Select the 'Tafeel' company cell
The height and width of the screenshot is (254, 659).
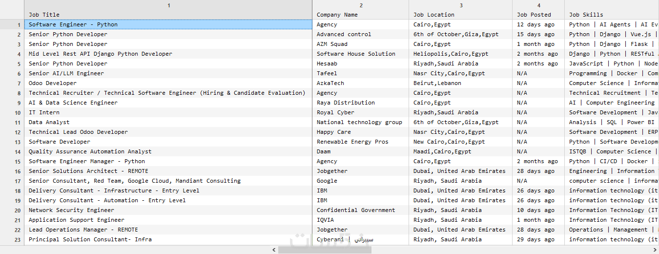click(361, 73)
